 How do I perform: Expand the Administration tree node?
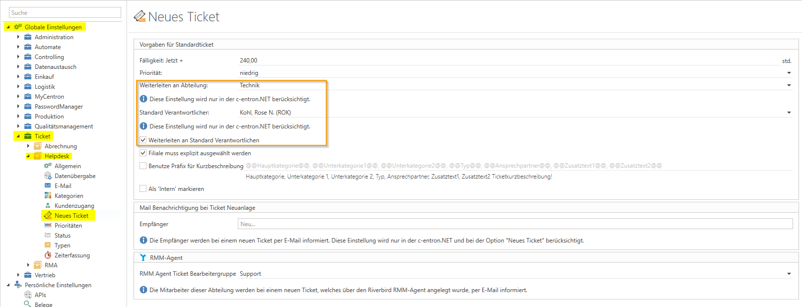tap(18, 37)
